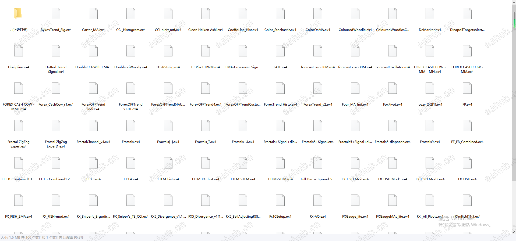
Task: Select the Dotted Trend Signal.ex4 file icon
Action: tap(56, 51)
